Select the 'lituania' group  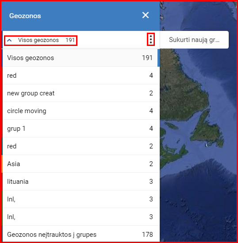(x=81, y=182)
